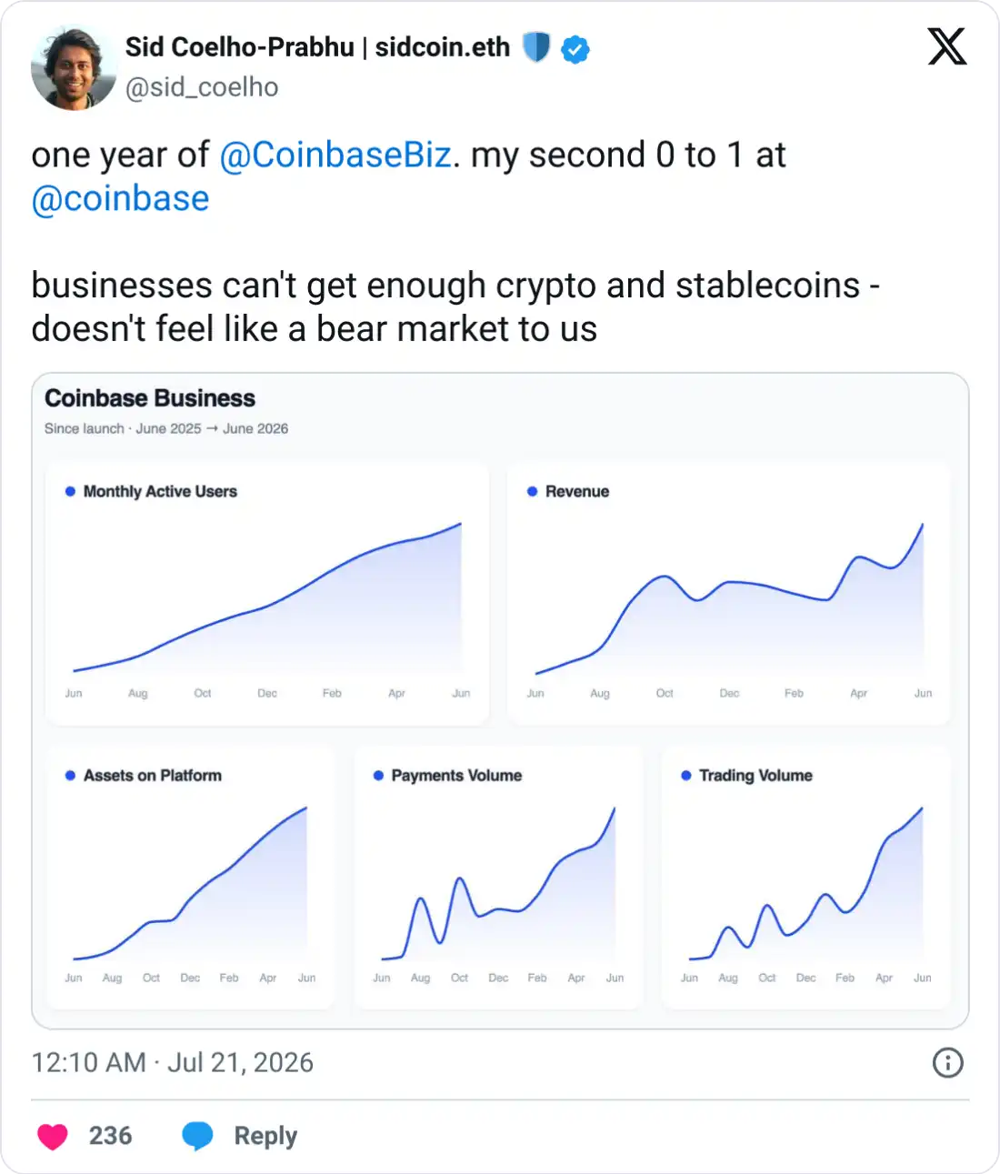Click the Revenue chart
Image resolution: width=1000 pixels, height=1174 pixels.
(x=729, y=594)
